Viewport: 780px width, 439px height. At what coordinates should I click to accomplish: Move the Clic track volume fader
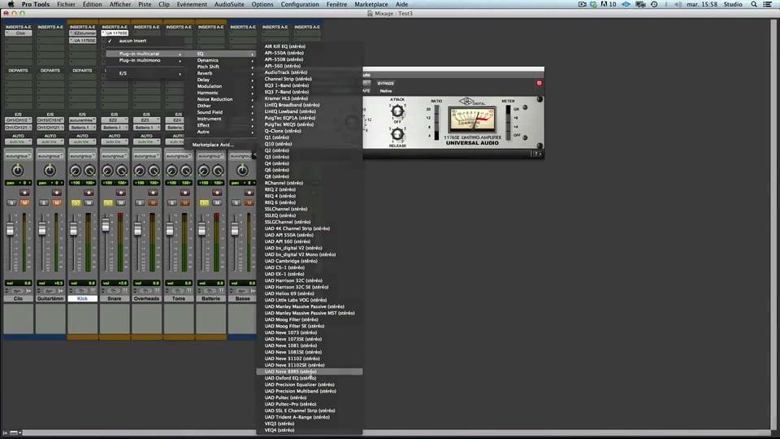click(x=10, y=229)
